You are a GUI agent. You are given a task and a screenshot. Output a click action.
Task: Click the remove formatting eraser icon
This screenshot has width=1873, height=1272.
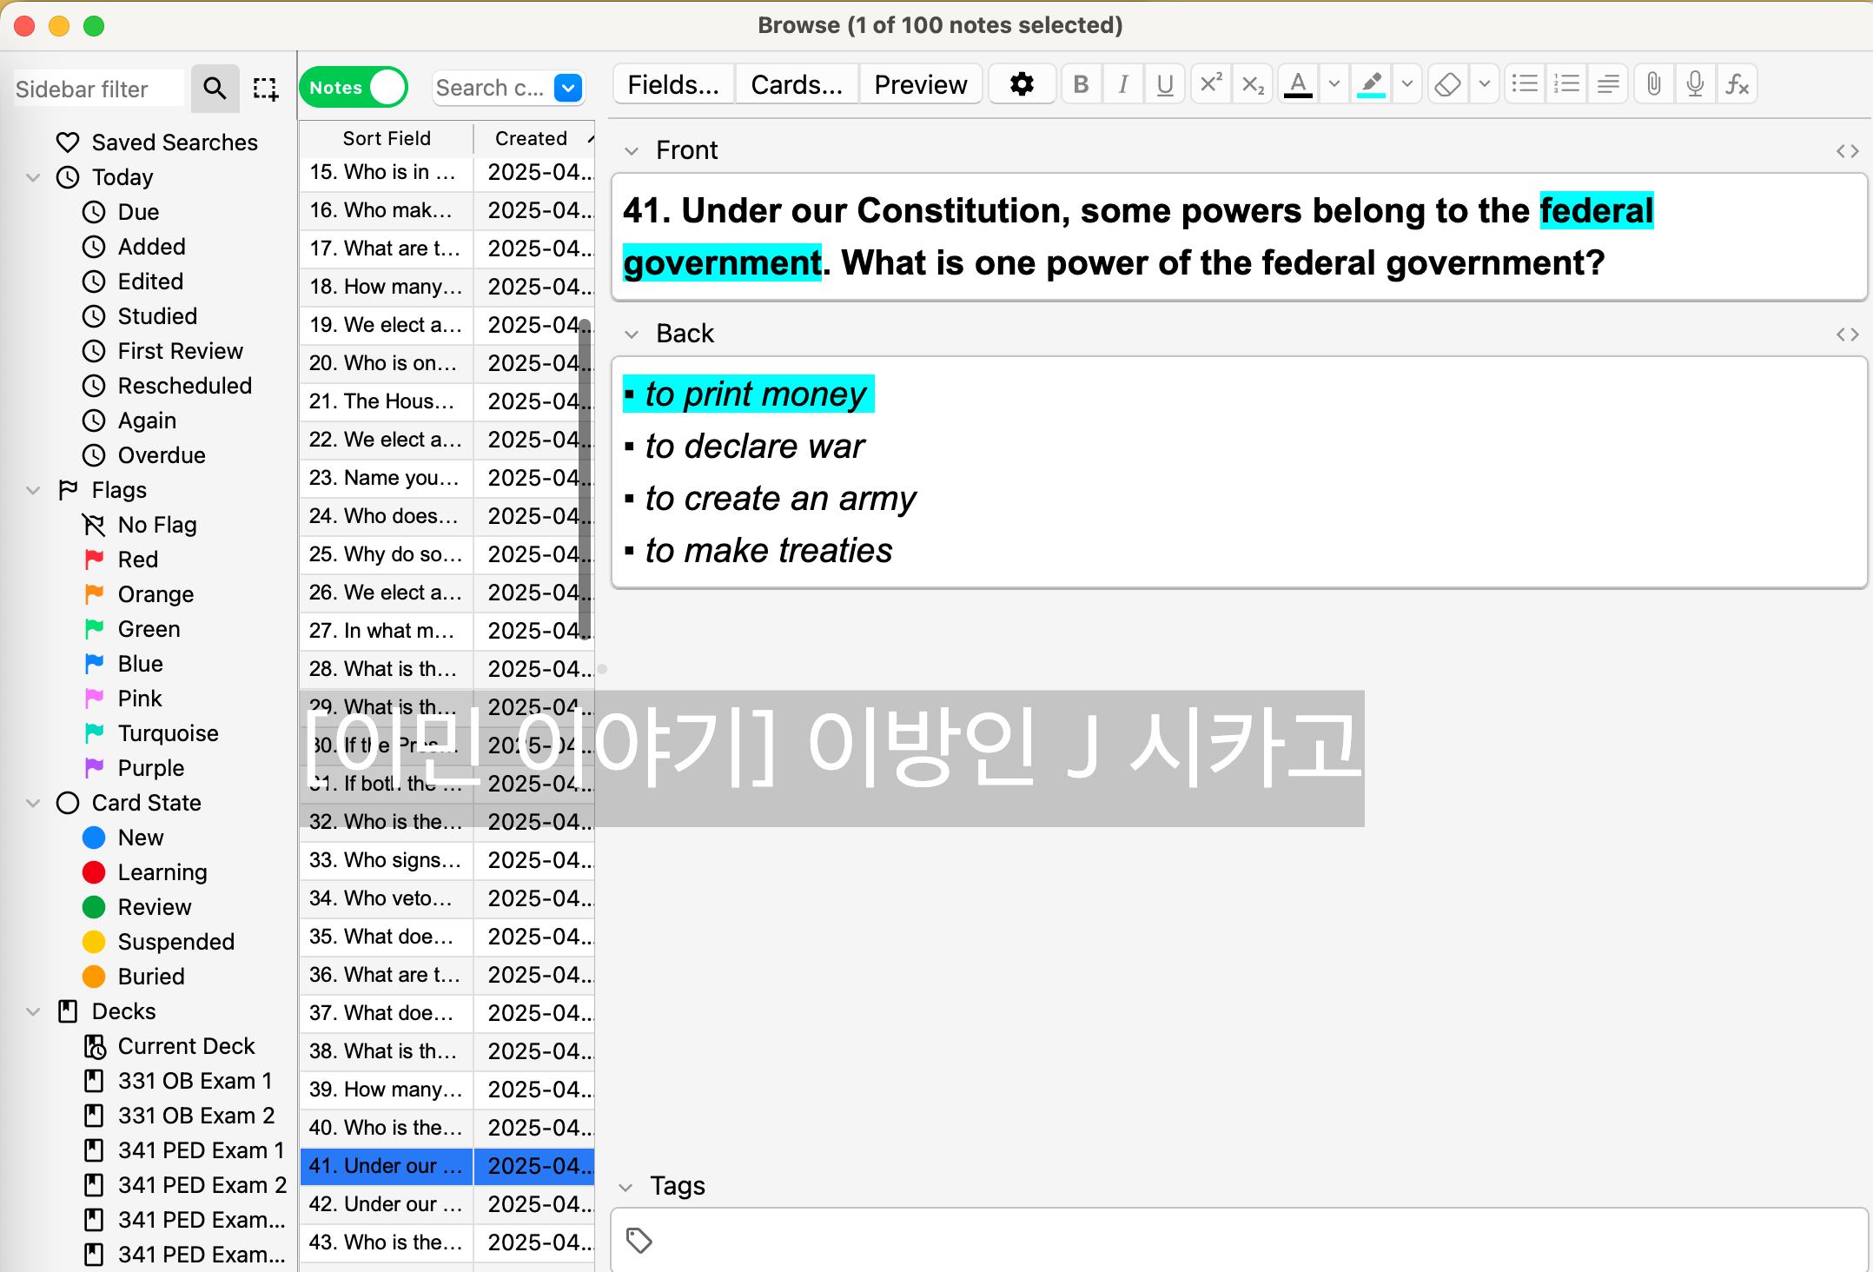tap(1447, 84)
